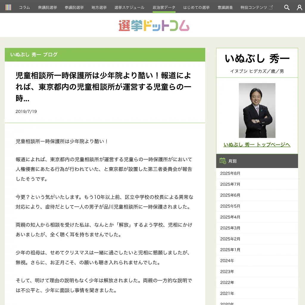Open the 意識調査 section

225,7
